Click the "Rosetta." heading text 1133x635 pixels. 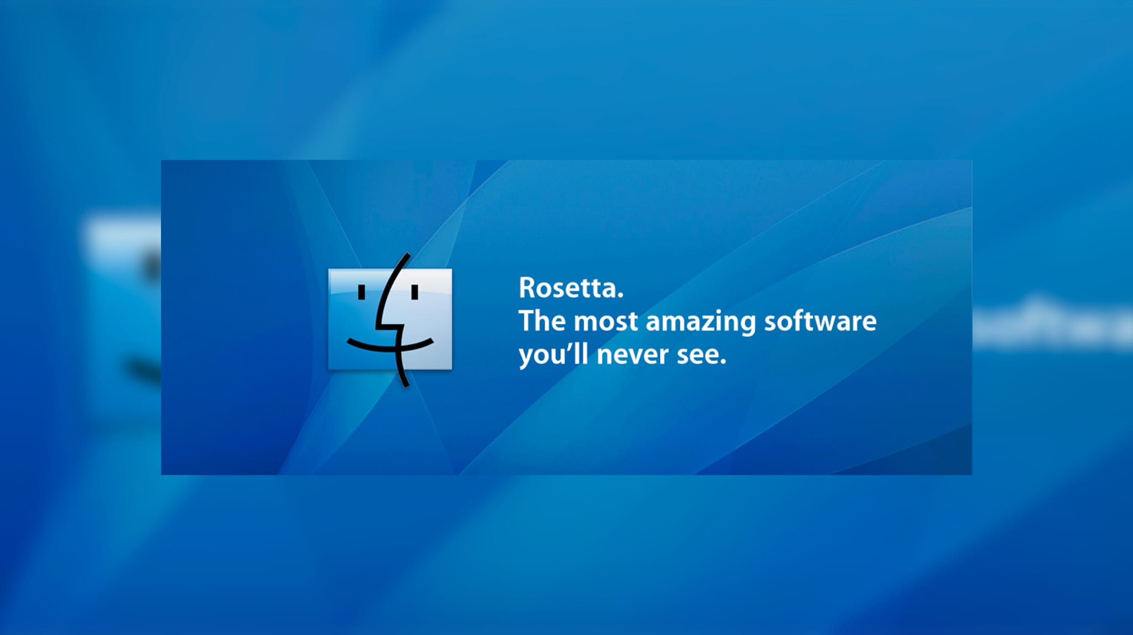tap(571, 288)
